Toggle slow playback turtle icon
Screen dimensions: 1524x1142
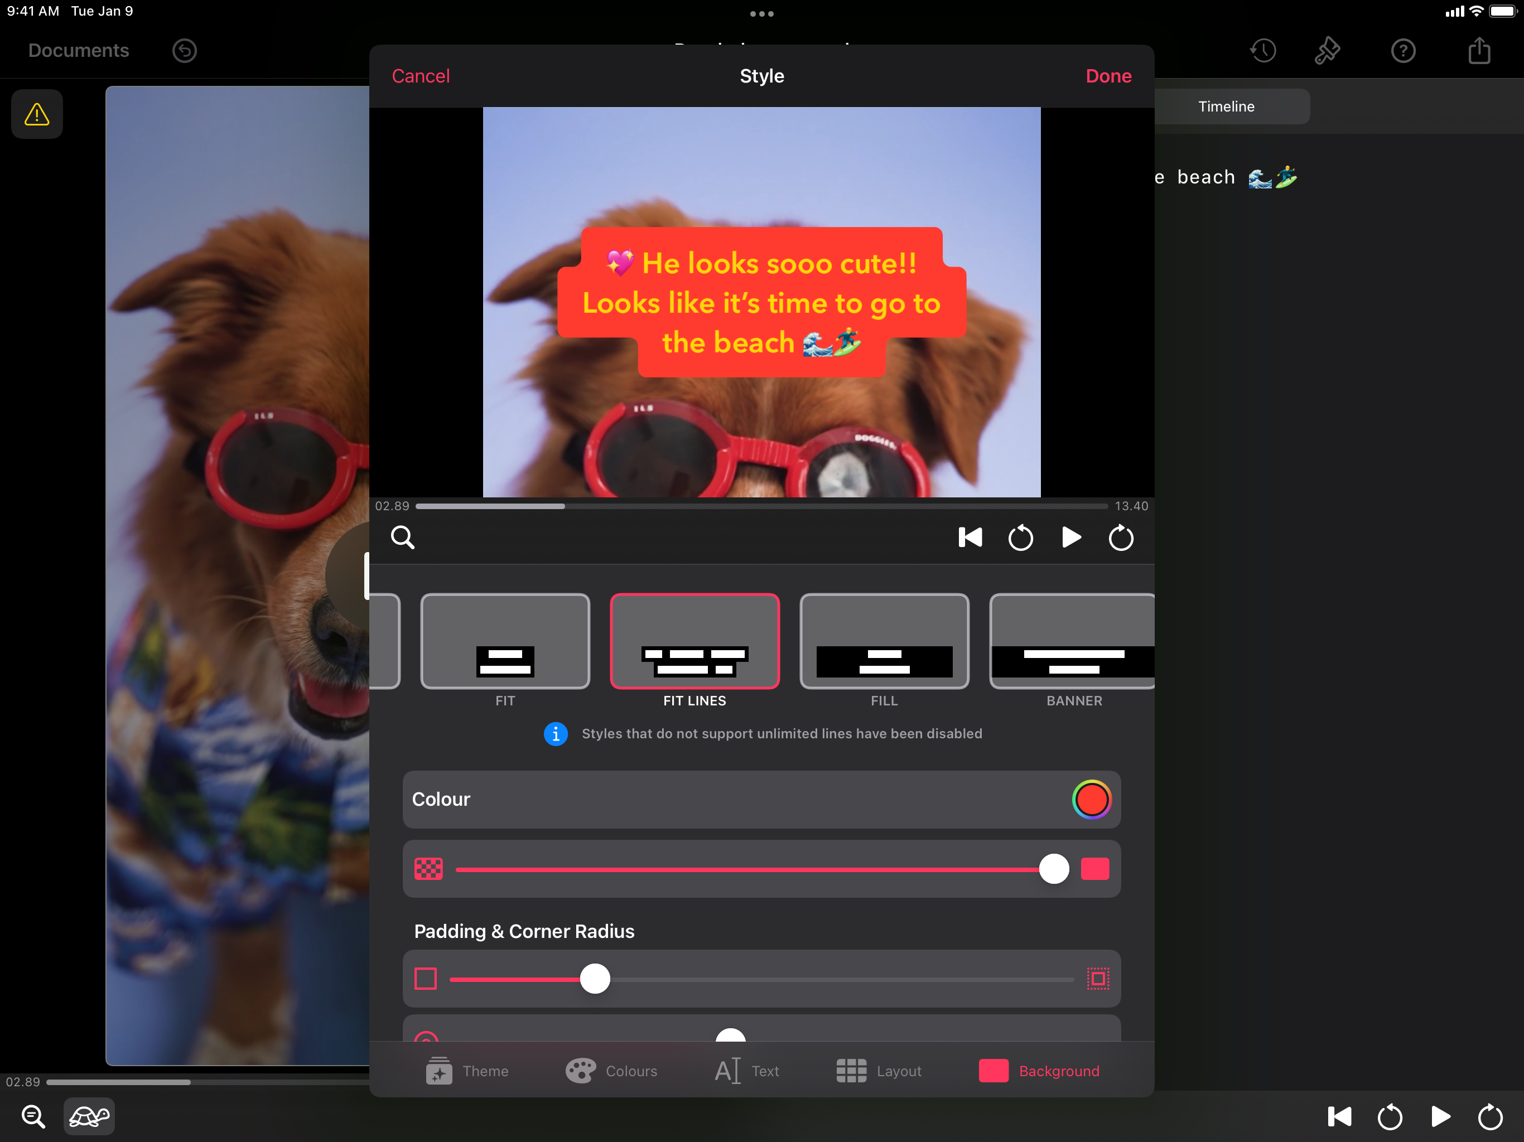click(90, 1116)
